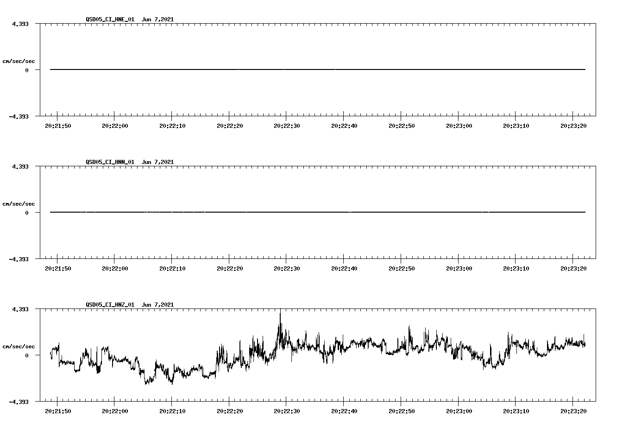This screenshot has height=428, width=629.
Task: Click 20:21:50 time label under HNE plot
Action: (x=57, y=126)
